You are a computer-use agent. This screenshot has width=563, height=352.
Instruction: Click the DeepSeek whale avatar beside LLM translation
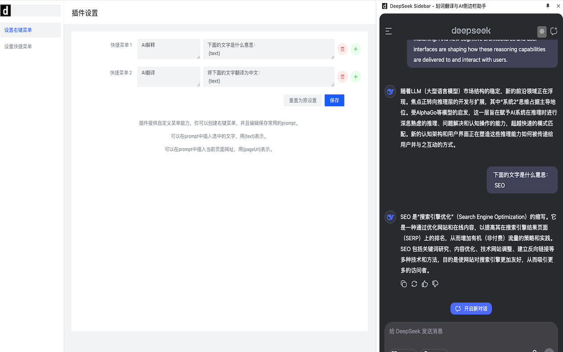click(x=390, y=92)
